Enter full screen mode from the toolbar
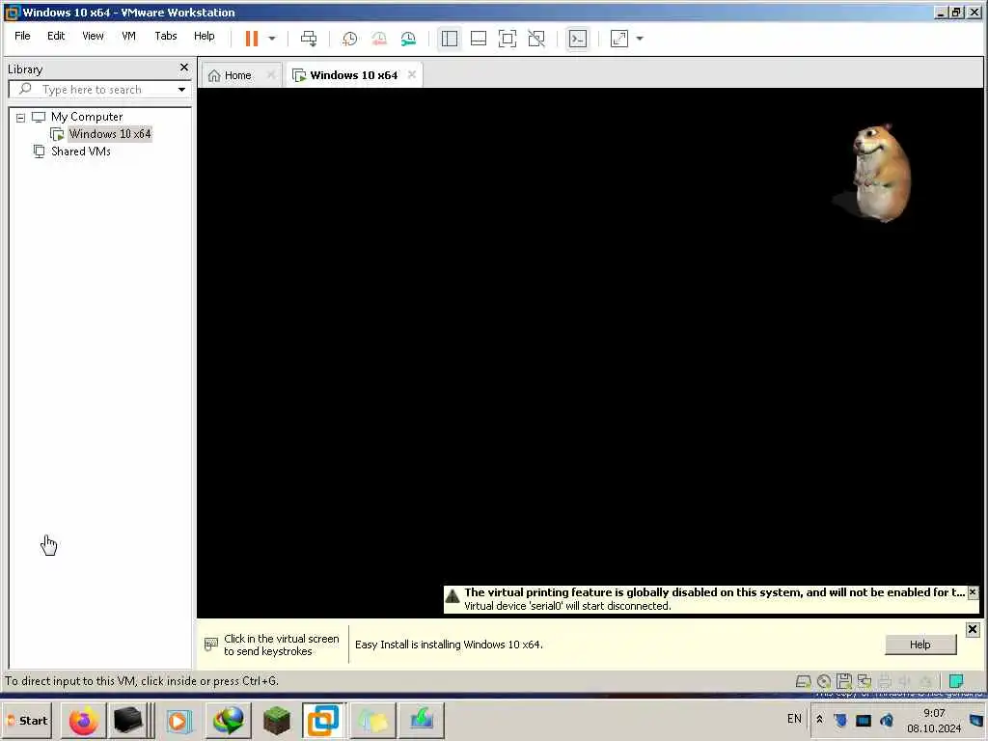 click(x=508, y=39)
